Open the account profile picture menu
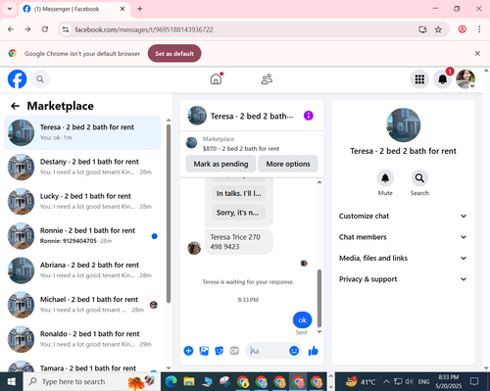 [465, 79]
